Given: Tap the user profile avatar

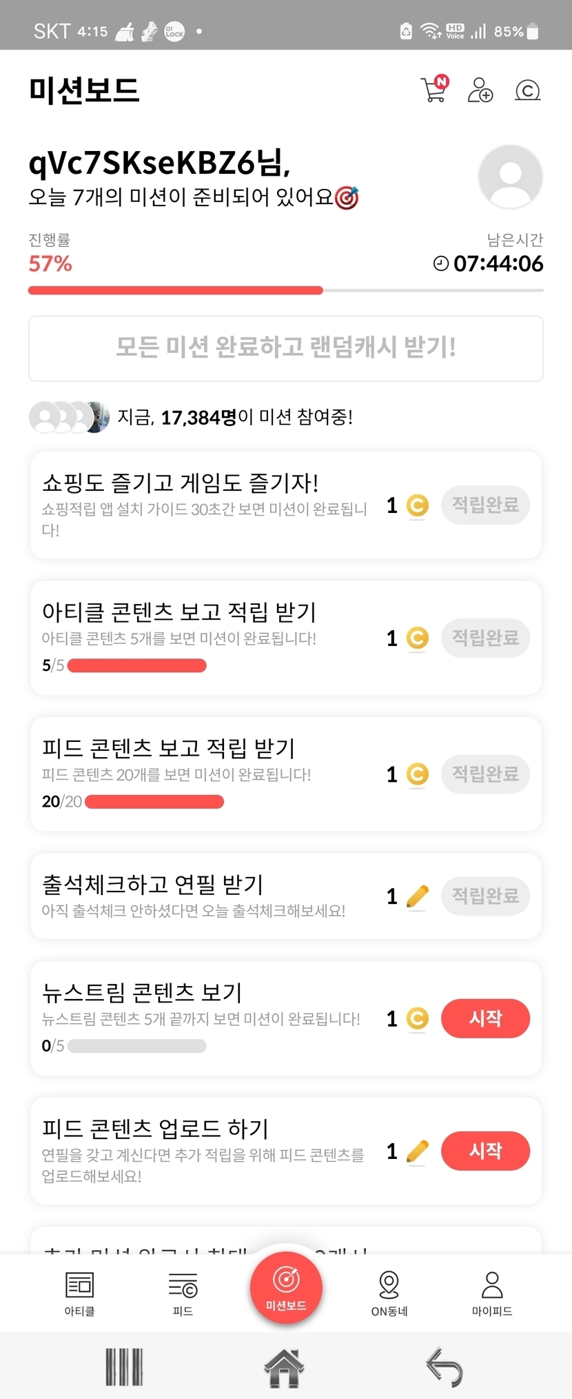Looking at the screenshot, I should [x=510, y=177].
